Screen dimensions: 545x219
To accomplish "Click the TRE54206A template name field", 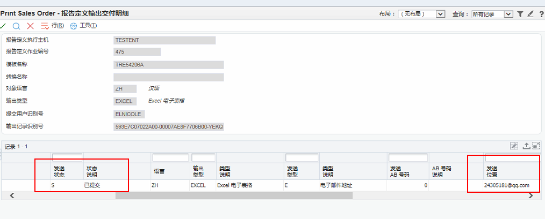I will click(169, 65).
